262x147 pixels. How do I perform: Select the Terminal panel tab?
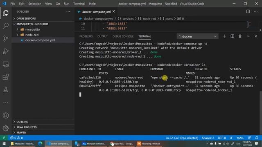coord(145,36)
